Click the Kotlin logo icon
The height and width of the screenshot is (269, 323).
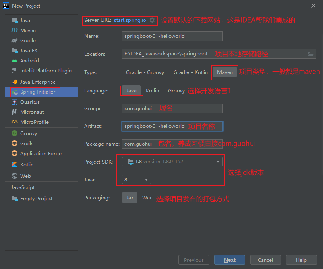(14, 165)
